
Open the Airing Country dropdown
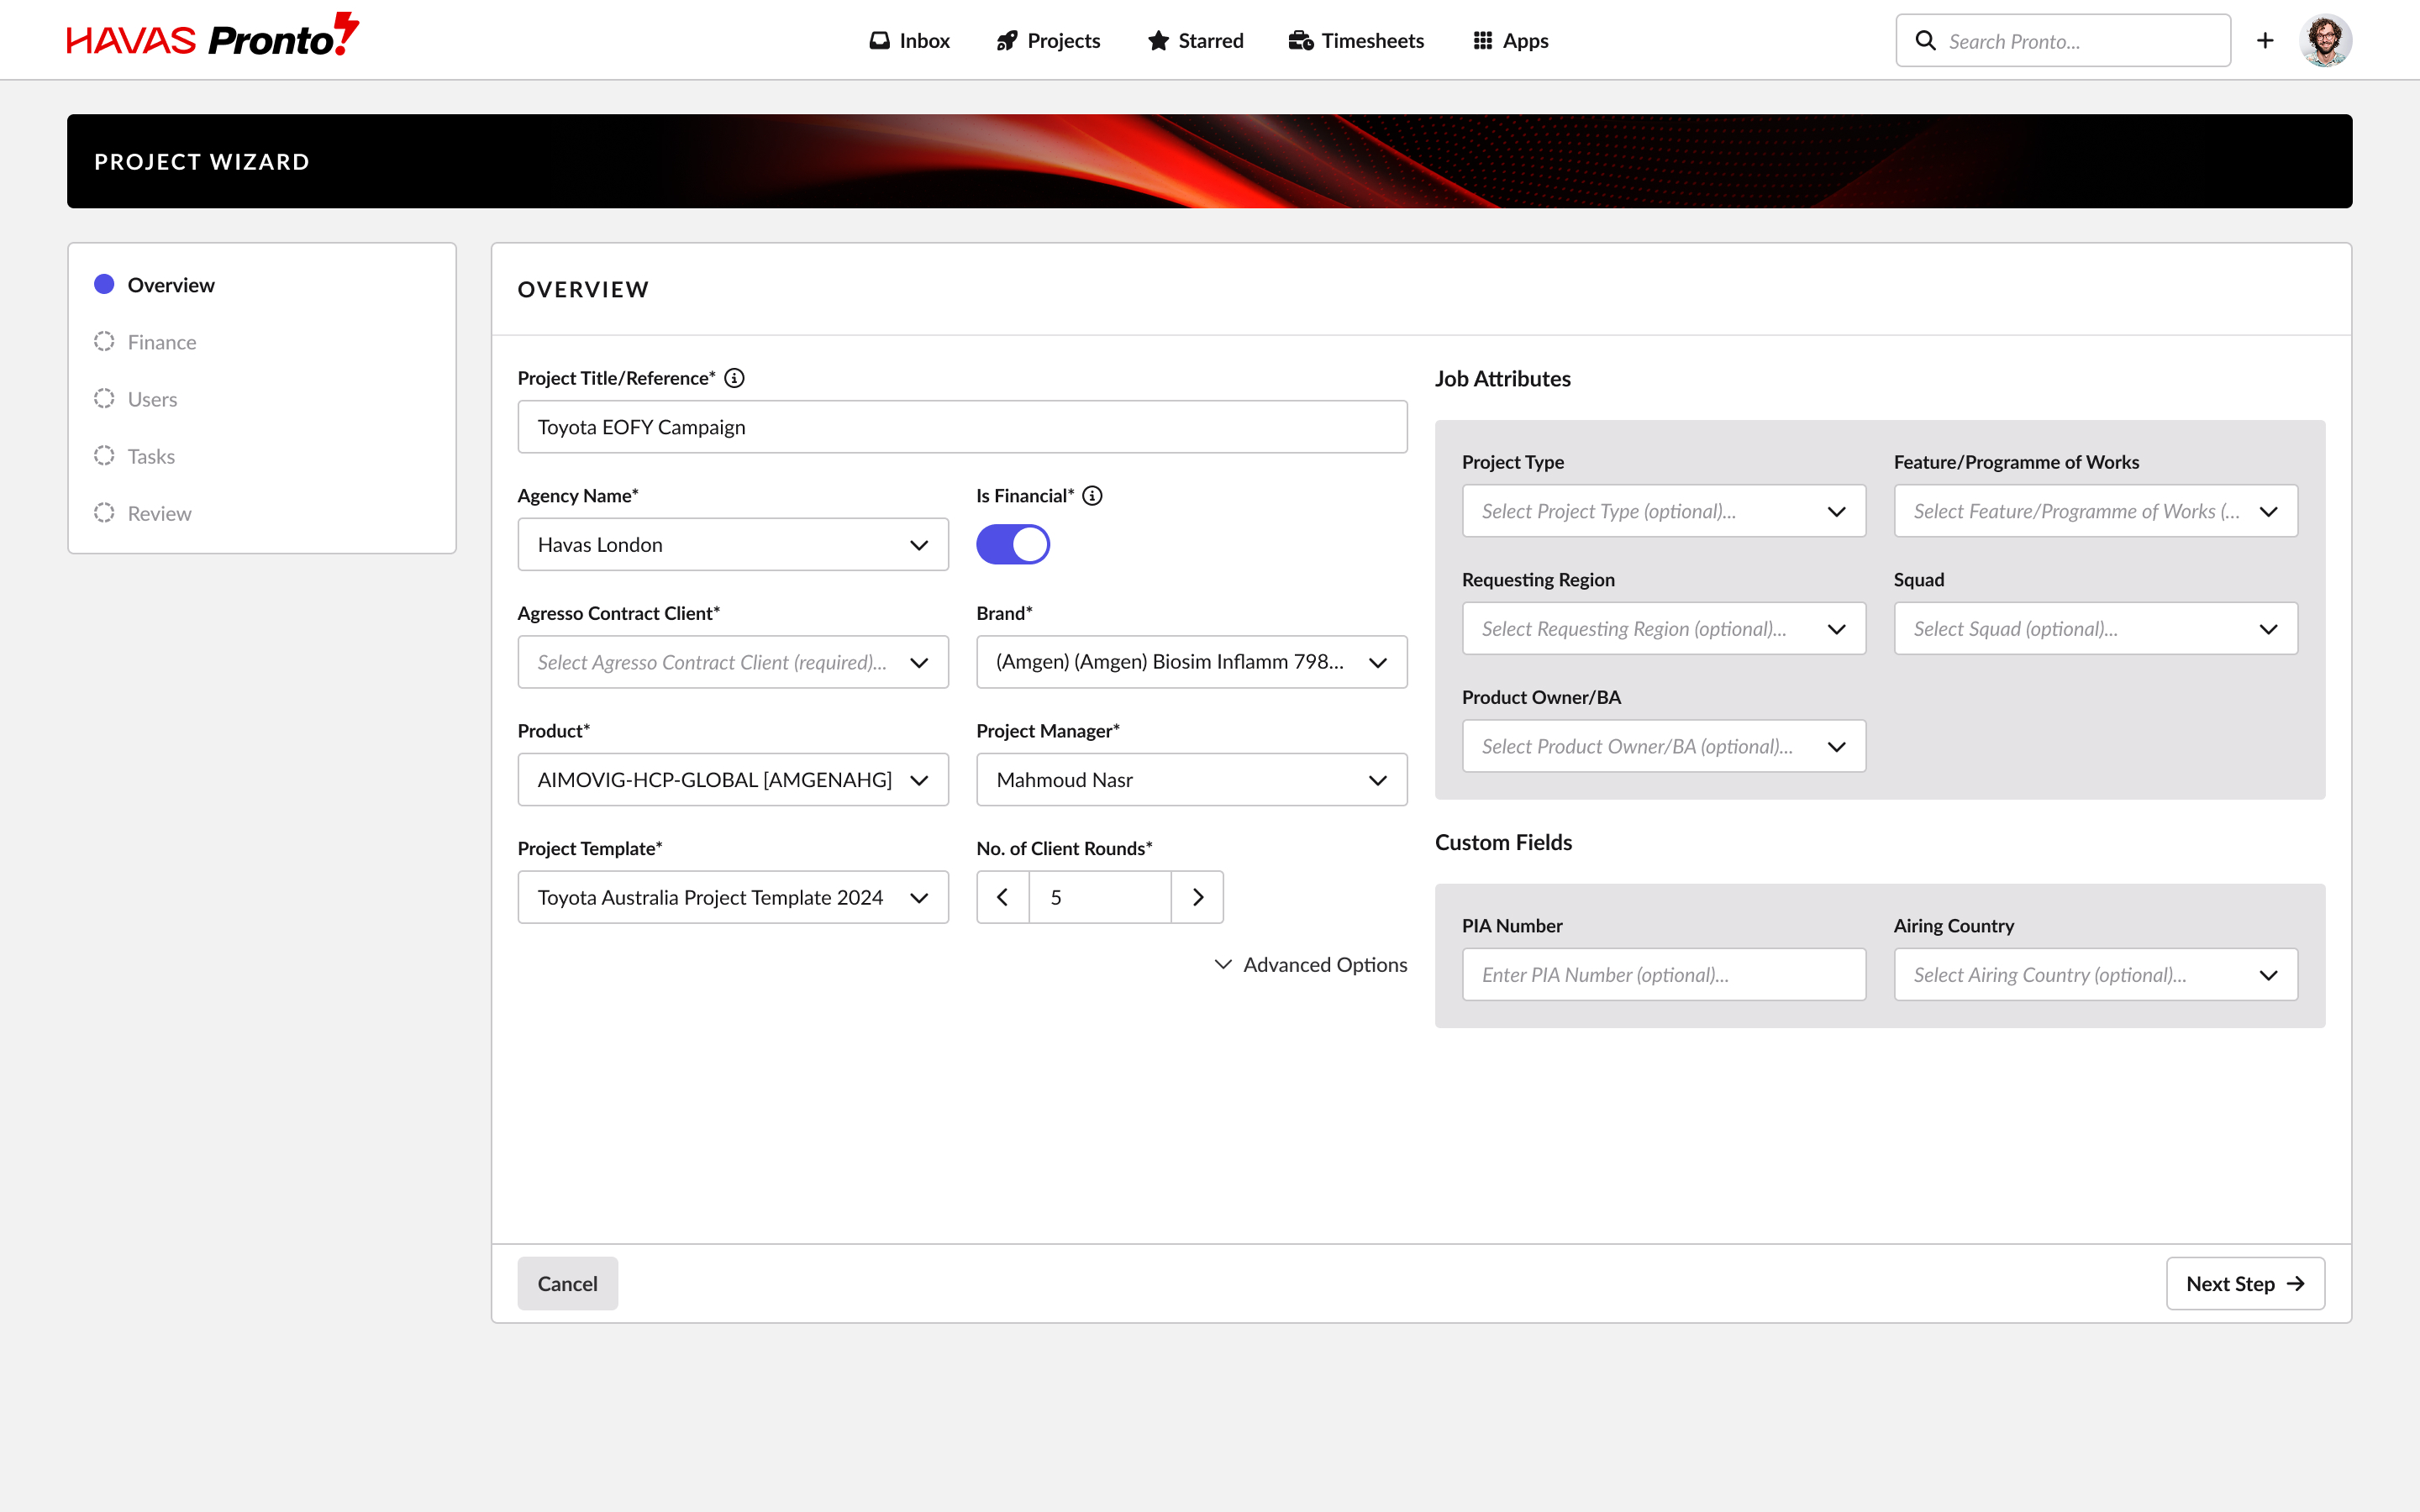[x=2096, y=975]
